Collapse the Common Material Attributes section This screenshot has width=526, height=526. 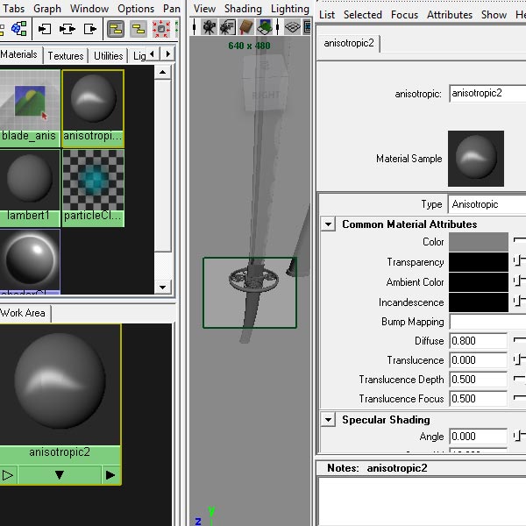pos(329,224)
